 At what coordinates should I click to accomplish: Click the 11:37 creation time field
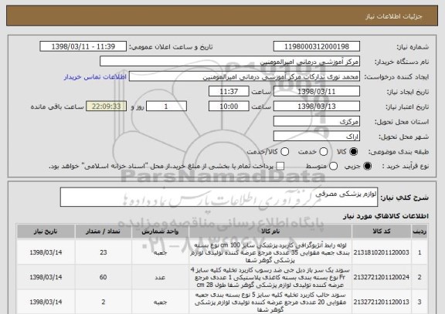229,92
